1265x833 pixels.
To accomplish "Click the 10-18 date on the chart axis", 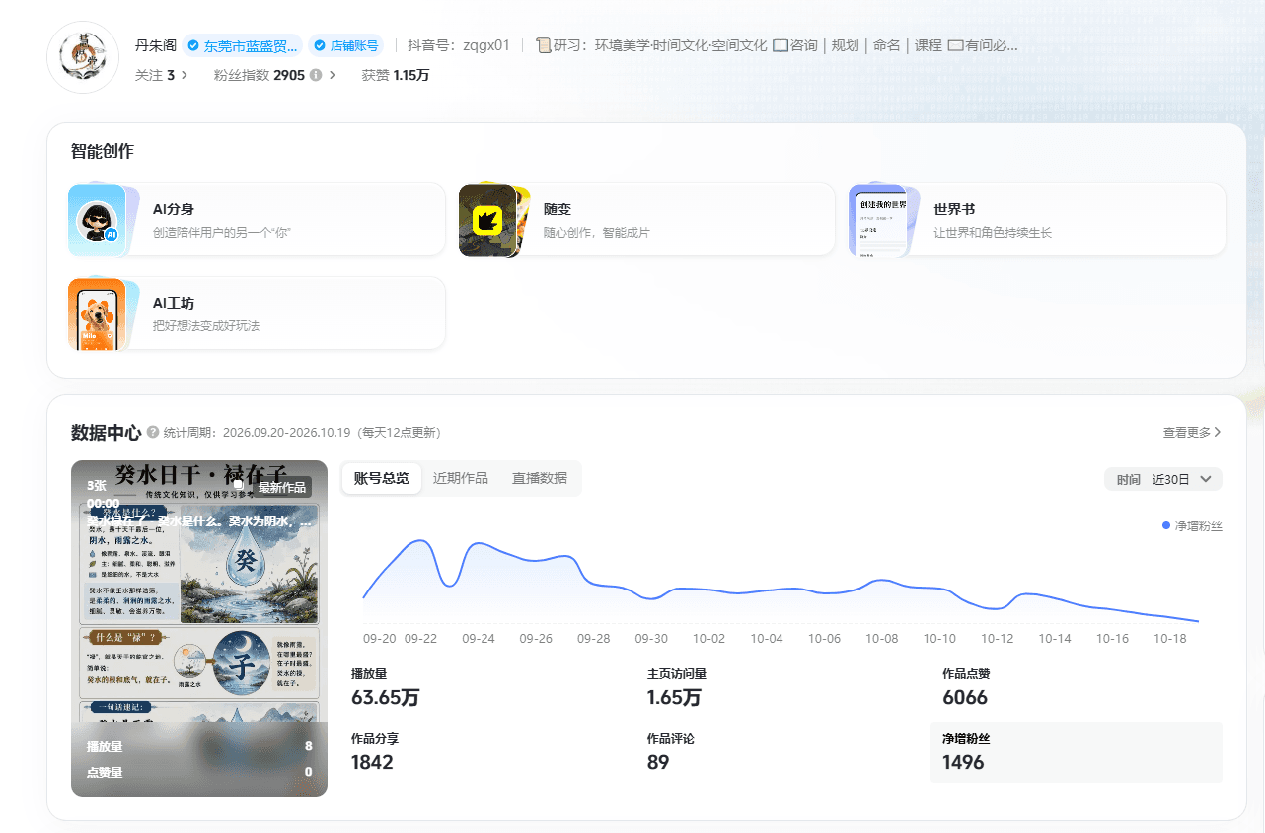I will point(1170,639).
